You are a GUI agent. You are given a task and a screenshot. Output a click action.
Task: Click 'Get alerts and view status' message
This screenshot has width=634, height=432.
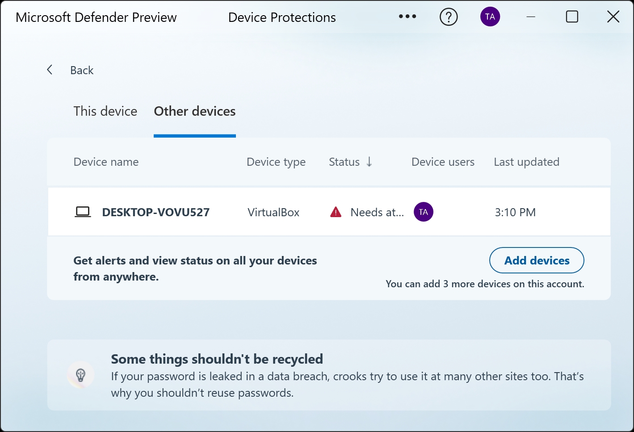pyautogui.click(x=195, y=268)
